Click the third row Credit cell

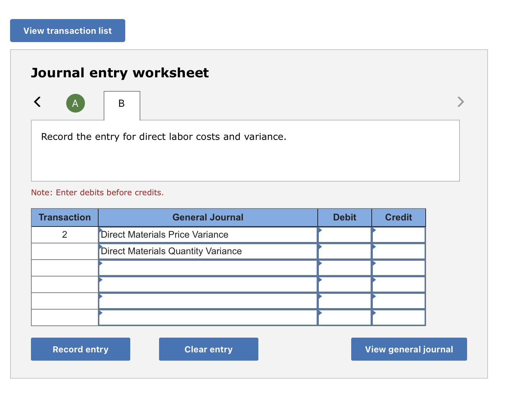pos(399,268)
